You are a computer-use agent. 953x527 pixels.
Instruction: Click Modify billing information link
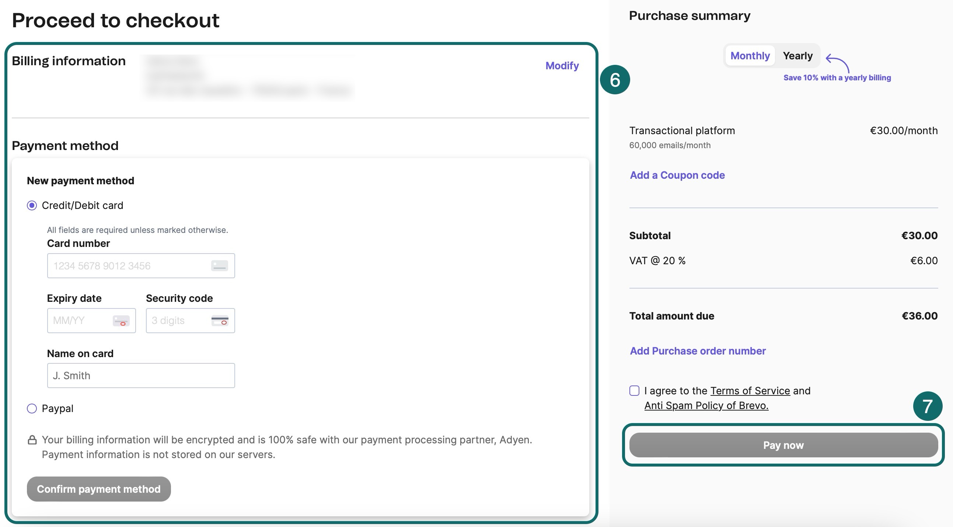562,66
